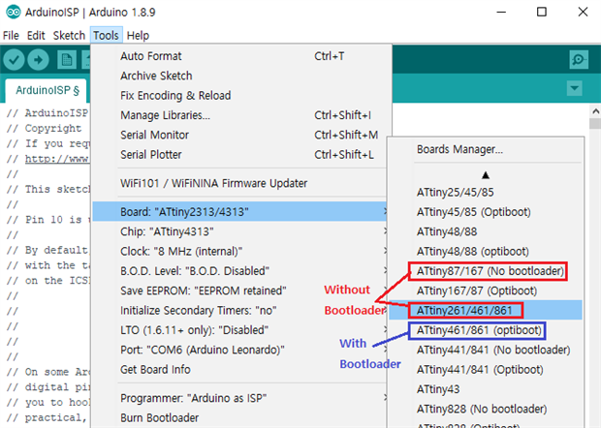Select board ATtiny45/85 (Optiboot)

pos(486,212)
